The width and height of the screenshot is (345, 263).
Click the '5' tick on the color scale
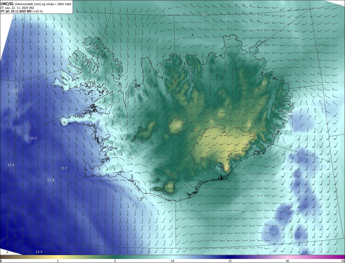(x=115, y=261)
